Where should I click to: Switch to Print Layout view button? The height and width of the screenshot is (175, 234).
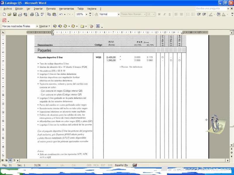pos(10,160)
